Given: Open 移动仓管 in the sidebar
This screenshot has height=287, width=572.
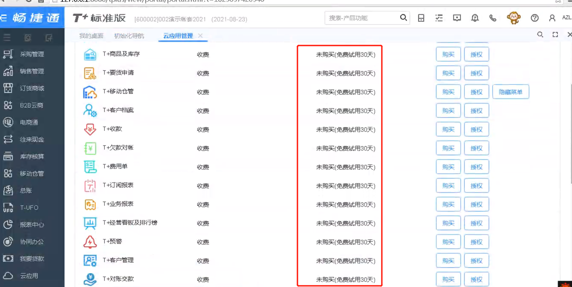Looking at the screenshot, I should click(32, 173).
